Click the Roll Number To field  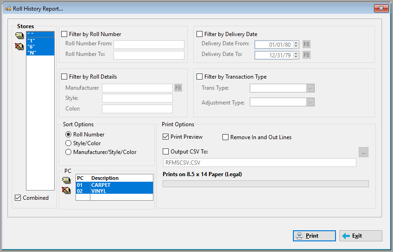point(149,55)
